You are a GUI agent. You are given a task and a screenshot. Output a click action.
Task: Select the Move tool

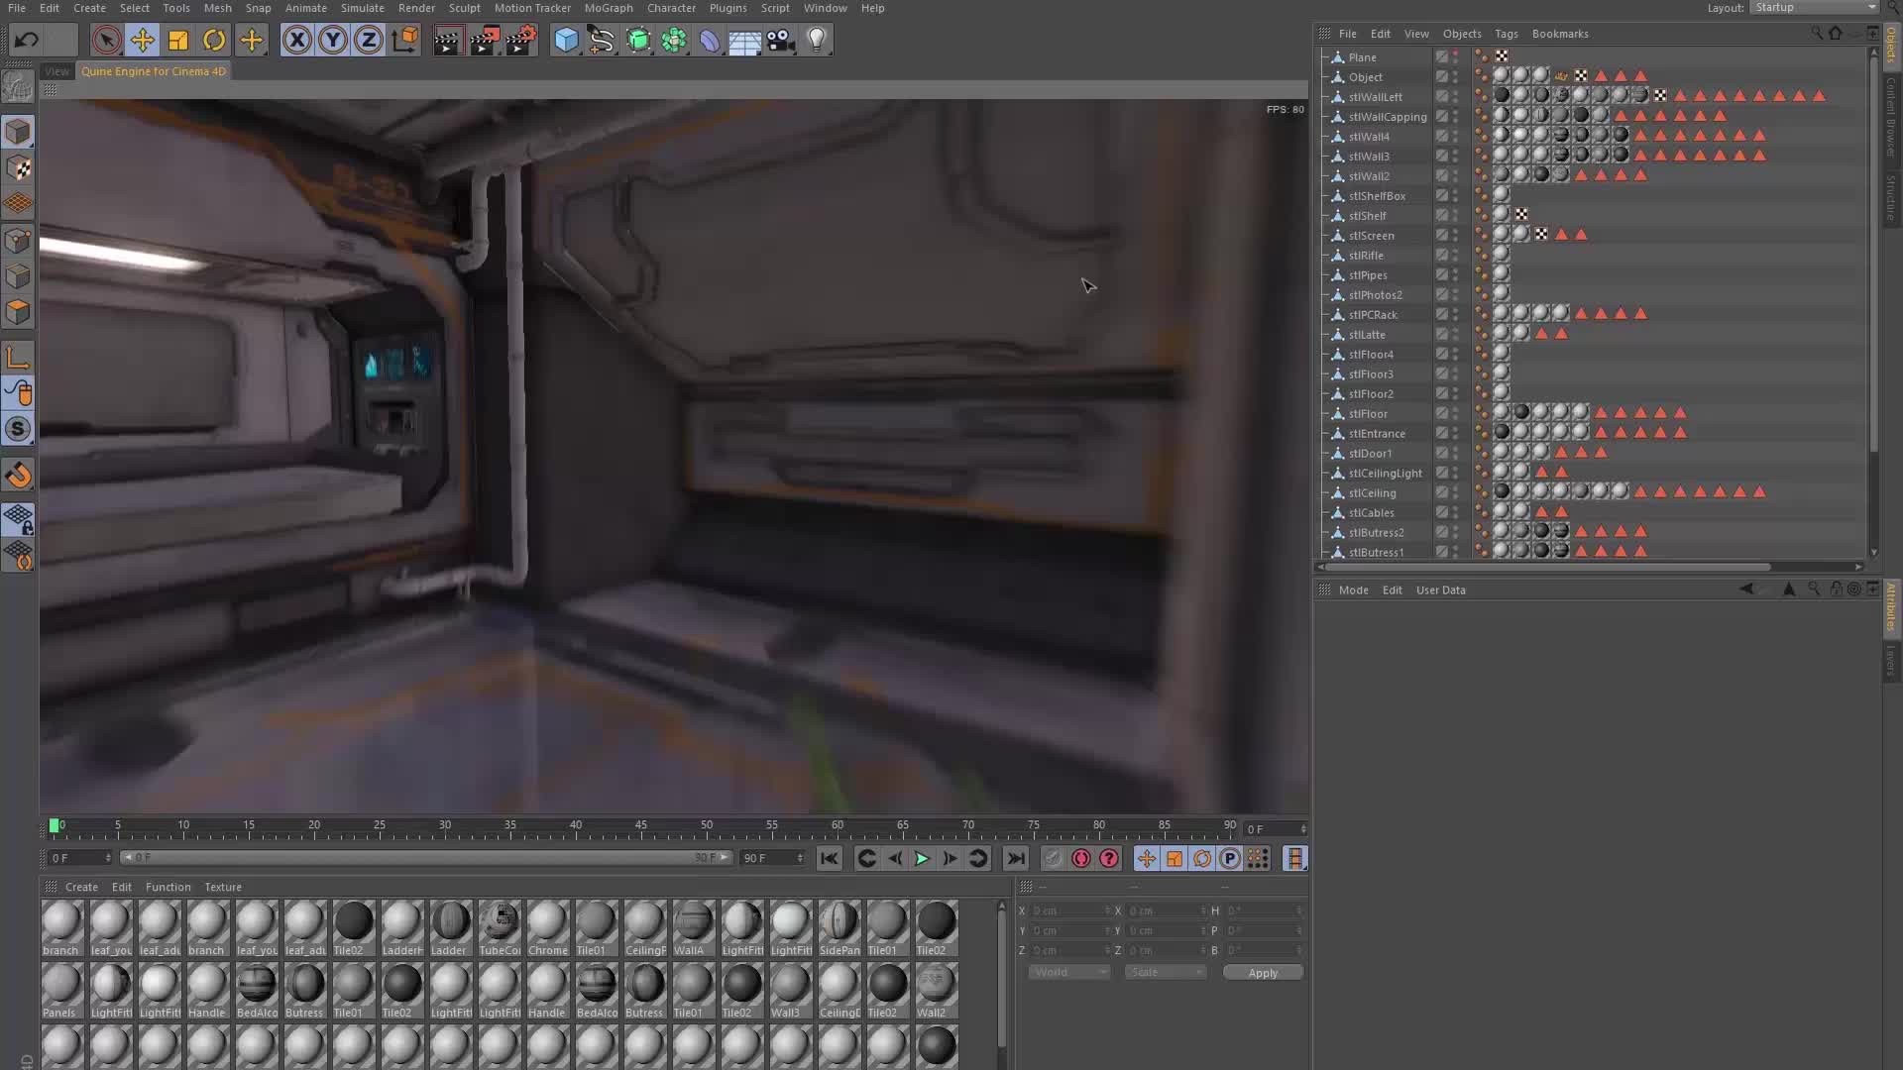(142, 41)
